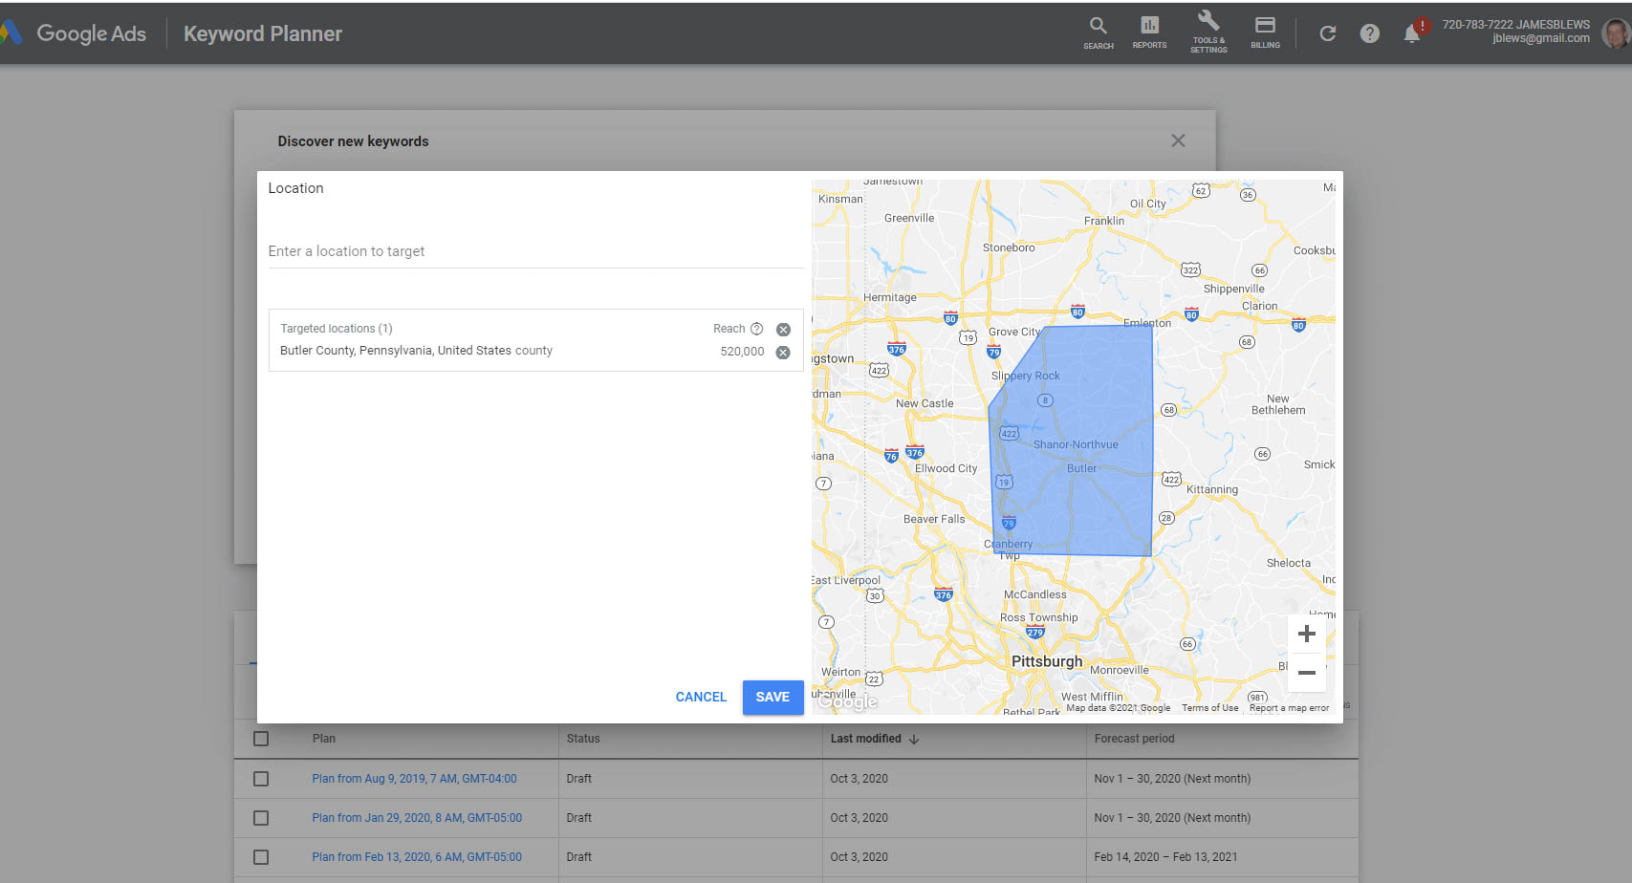Click Enter a location to target field
This screenshot has height=883, width=1632.
pyautogui.click(x=535, y=251)
